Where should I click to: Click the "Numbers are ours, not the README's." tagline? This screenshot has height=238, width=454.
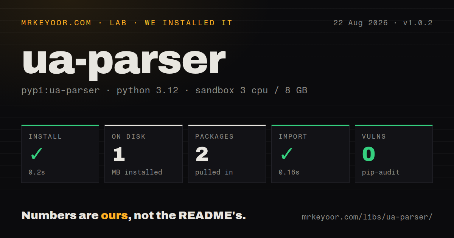(x=134, y=216)
